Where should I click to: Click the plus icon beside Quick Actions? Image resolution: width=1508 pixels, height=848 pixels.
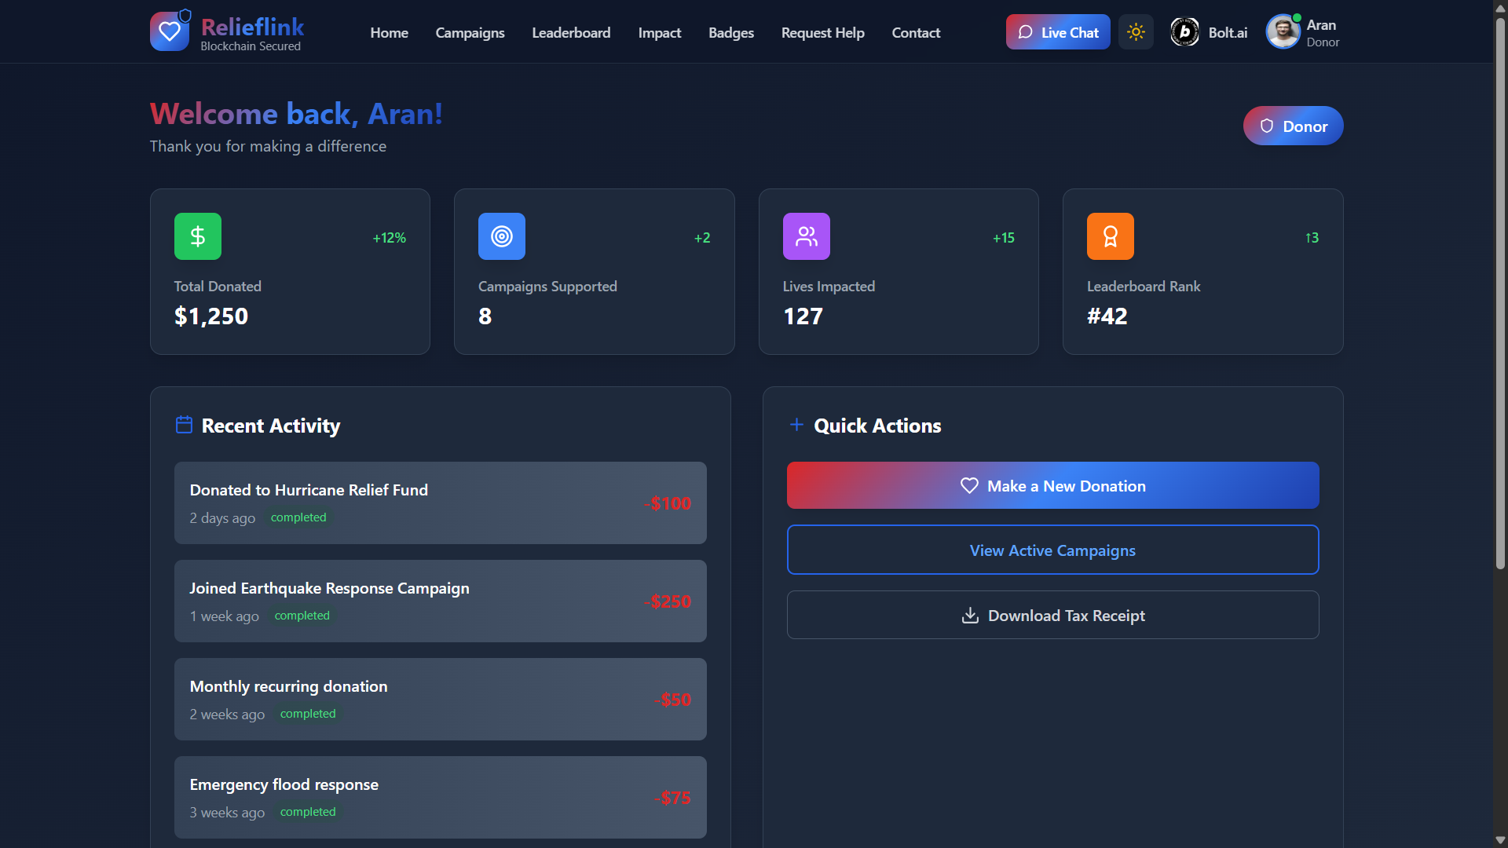796,425
